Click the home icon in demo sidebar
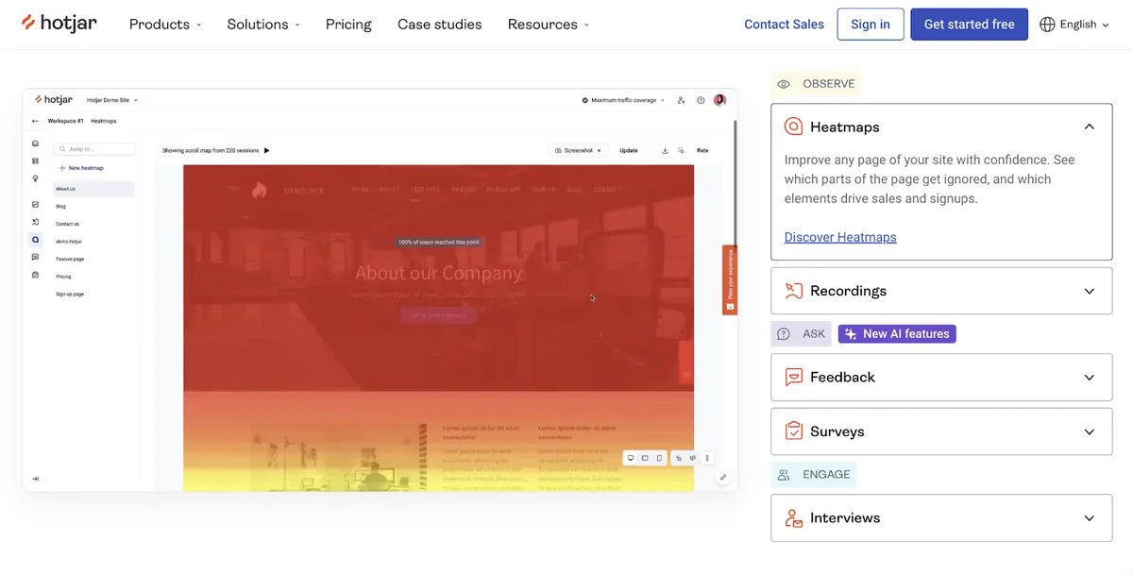Image resolution: width=1133 pixels, height=575 pixels. pyautogui.click(x=36, y=144)
